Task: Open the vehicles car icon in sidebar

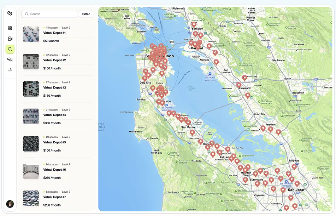Action: coord(10,59)
